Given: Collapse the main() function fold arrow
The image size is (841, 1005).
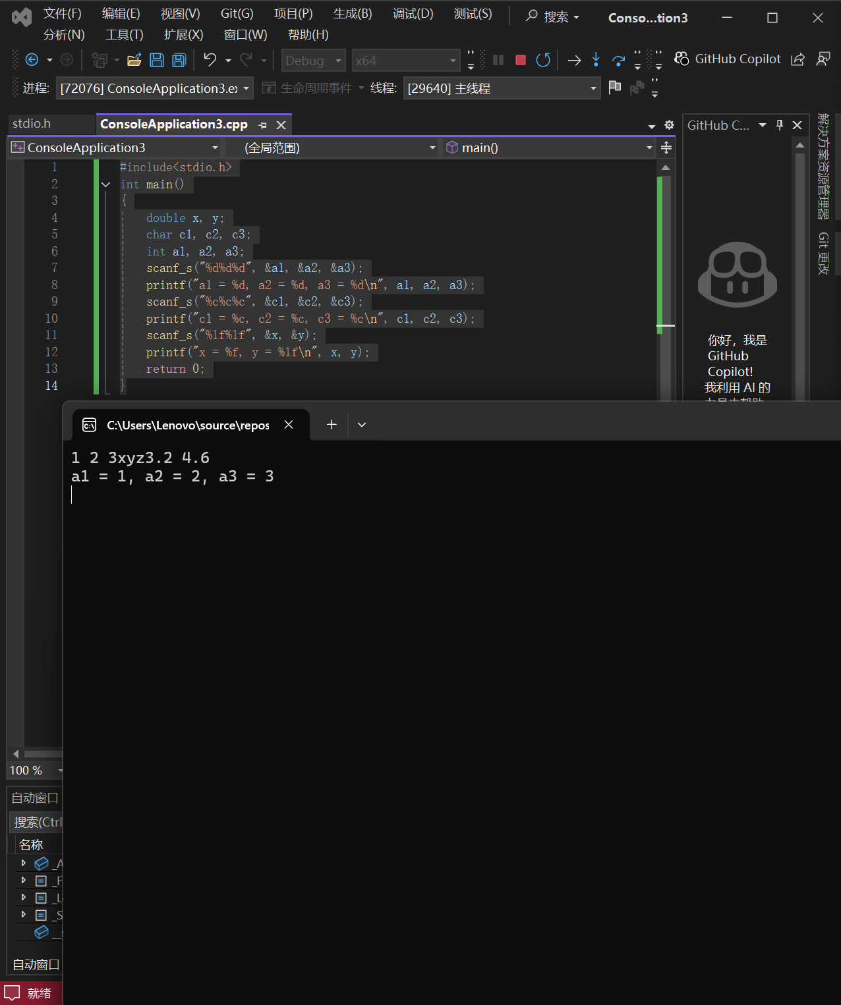Looking at the screenshot, I should [106, 184].
